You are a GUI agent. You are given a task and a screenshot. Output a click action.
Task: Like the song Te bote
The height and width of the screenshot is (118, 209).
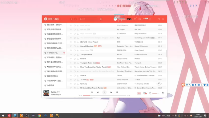(x=75, y=80)
